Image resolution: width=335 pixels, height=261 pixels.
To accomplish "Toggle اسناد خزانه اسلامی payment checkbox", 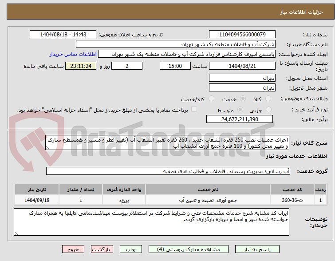I will pyautogui.click(x=194, y=109).
